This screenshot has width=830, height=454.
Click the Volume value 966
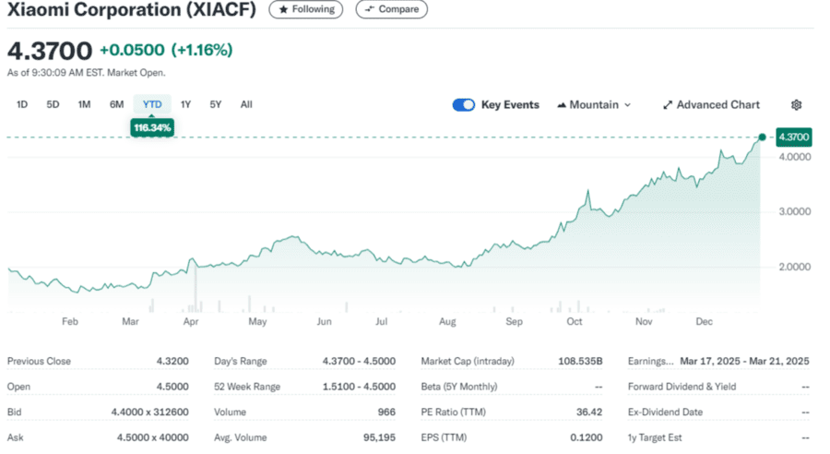[x=386, y=412]
